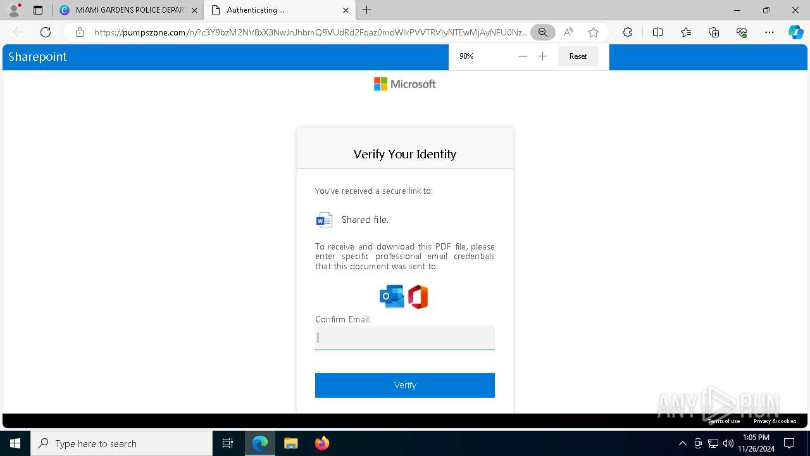Viewport: 810px width, 456px height.
Task: Open Settings and more ellipsis menu
Action: point(769,32)
